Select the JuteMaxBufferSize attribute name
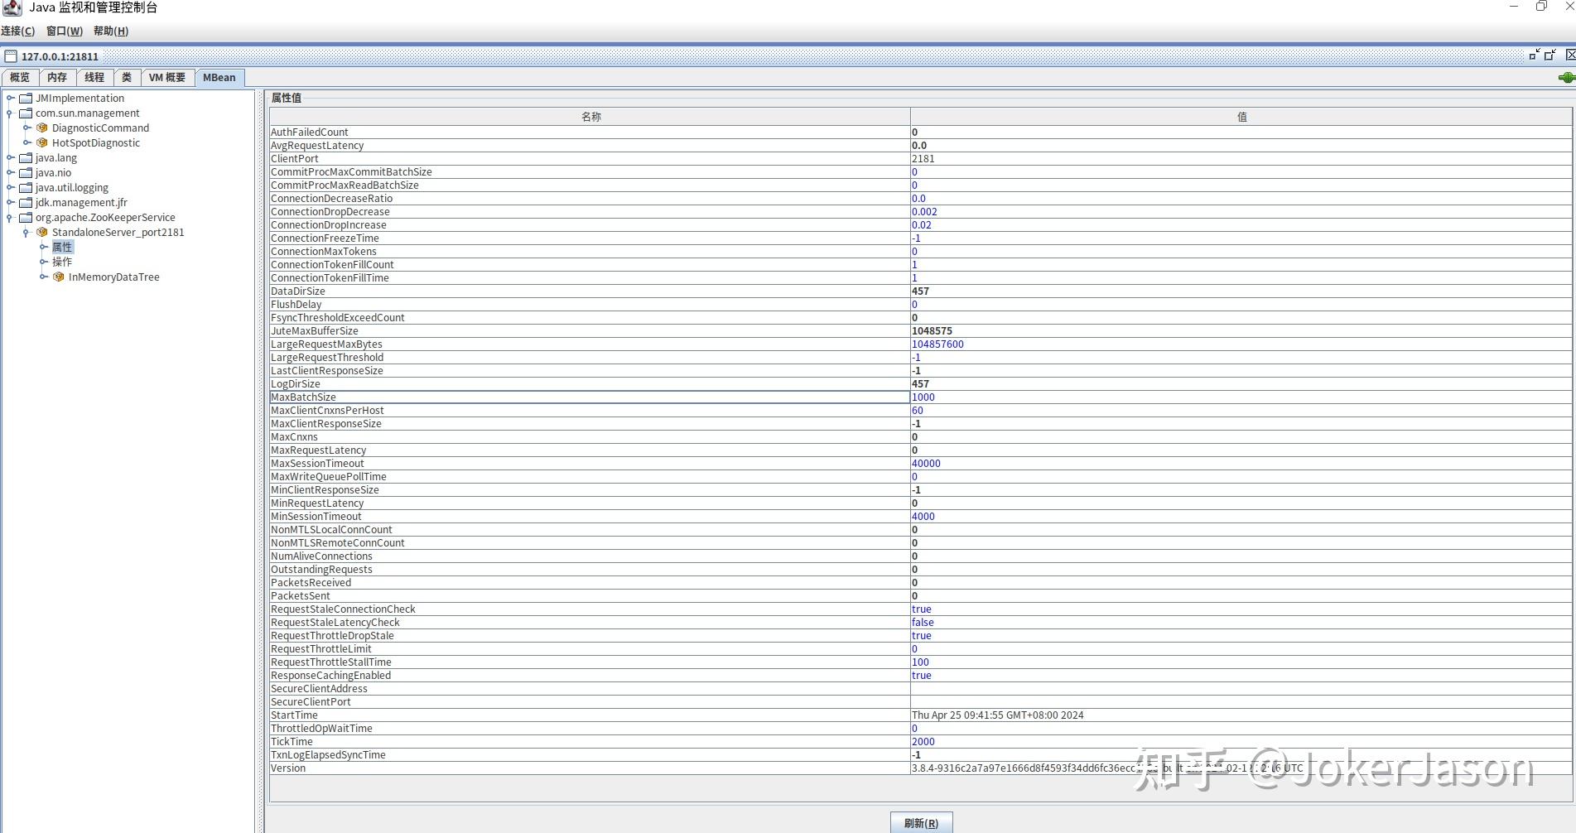Screen dimensions: 1576x833 pyautogui.click(x=315, y=330)
